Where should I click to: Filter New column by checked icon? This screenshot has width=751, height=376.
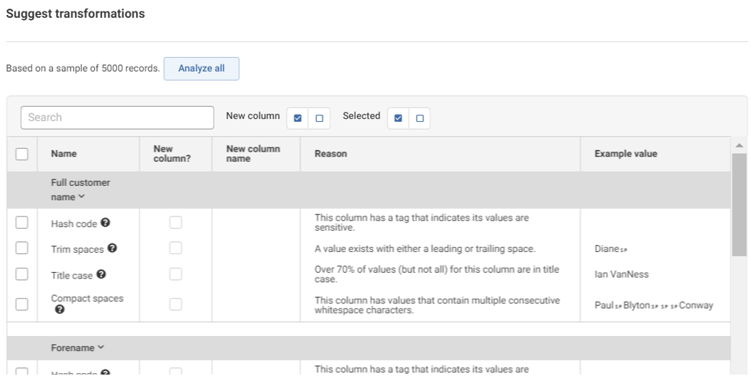point(297,117)
